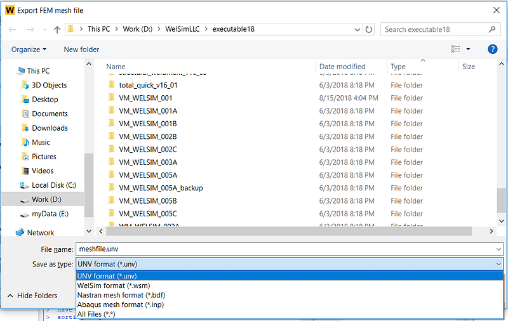Open Desktop in the sidebar
The image size is (508, 321).
coord(44,100)
